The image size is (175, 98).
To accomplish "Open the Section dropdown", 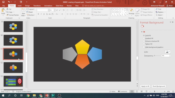I will 31,15.
